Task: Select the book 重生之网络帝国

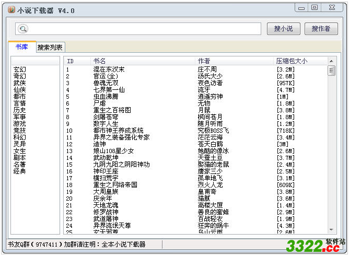Action: [115, 185]
